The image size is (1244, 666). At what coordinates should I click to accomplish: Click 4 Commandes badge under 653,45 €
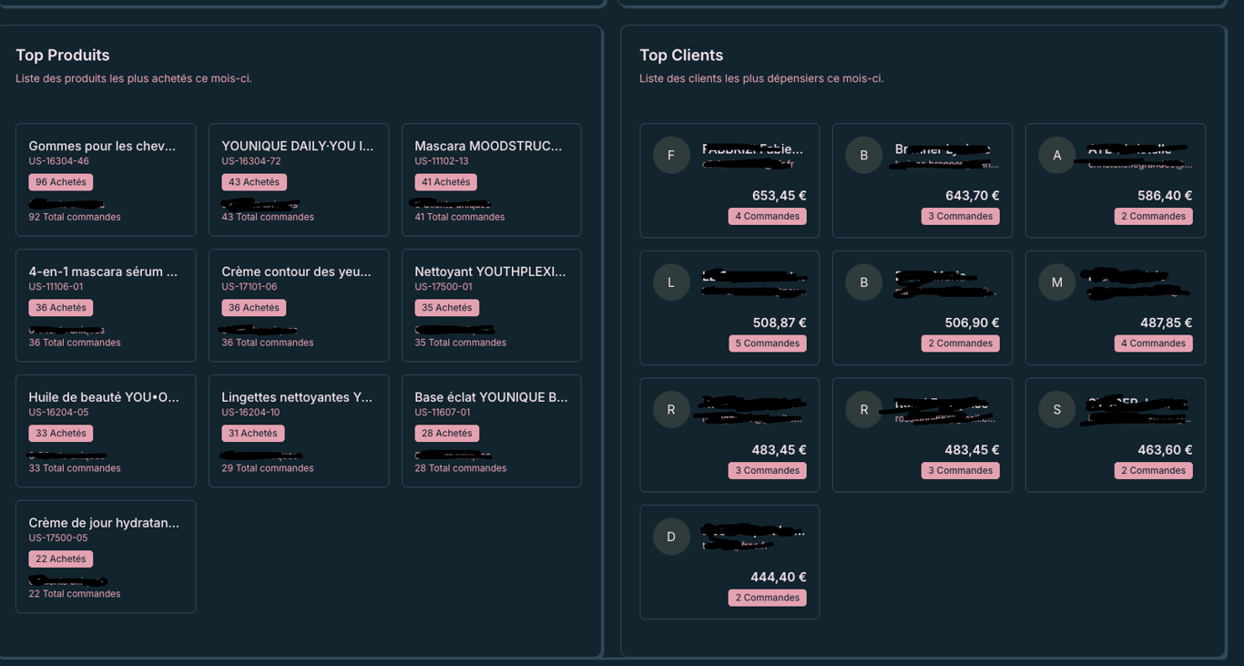pos(768,217)
